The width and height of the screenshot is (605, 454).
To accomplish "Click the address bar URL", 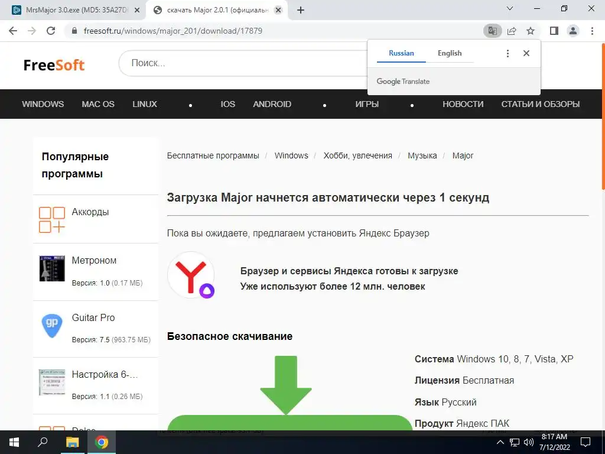I will click(173, 31).
